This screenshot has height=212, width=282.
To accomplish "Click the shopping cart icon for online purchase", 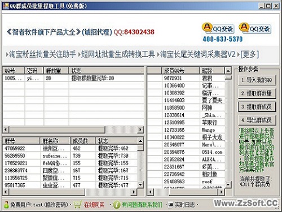I will point(77,205).
